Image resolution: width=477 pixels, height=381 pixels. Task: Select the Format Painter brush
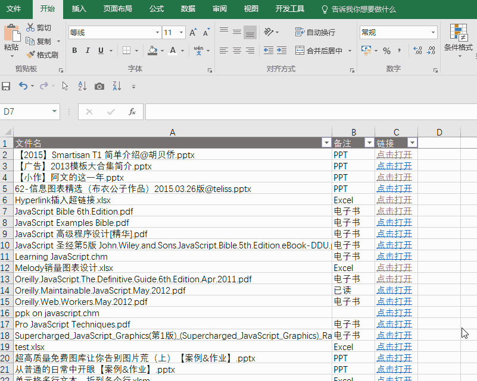point(30,55)
